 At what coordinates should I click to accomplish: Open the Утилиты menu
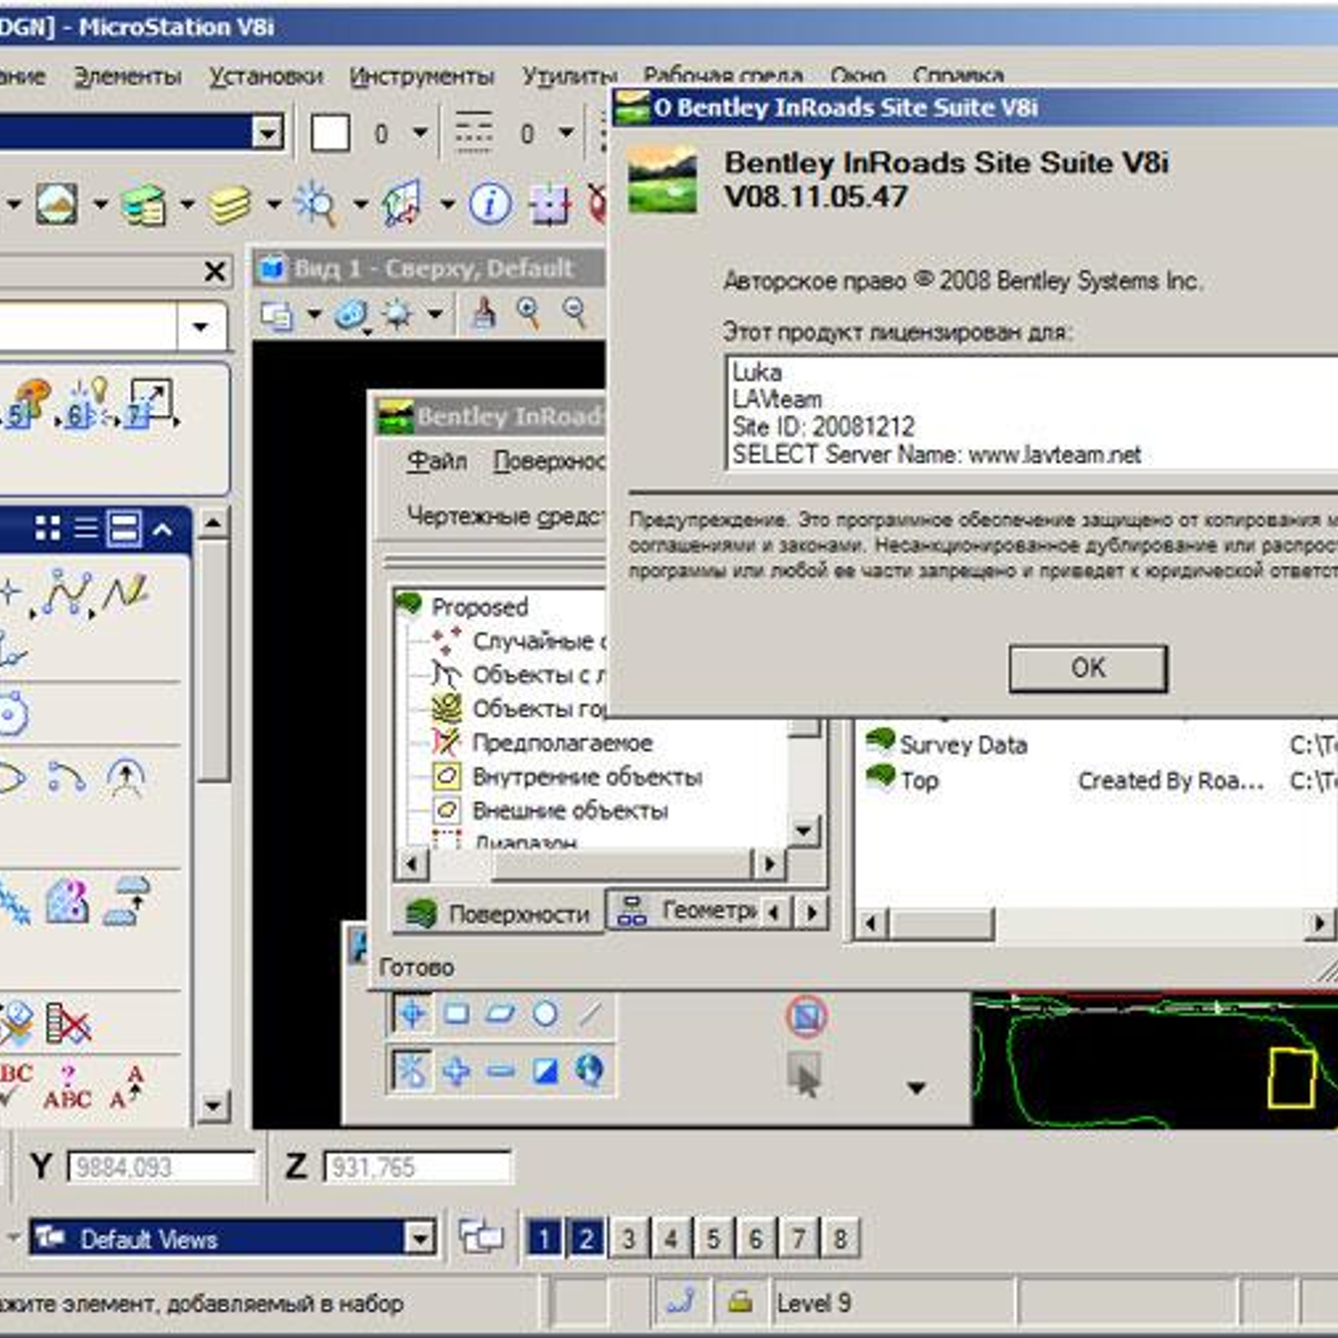pos(569,76)
